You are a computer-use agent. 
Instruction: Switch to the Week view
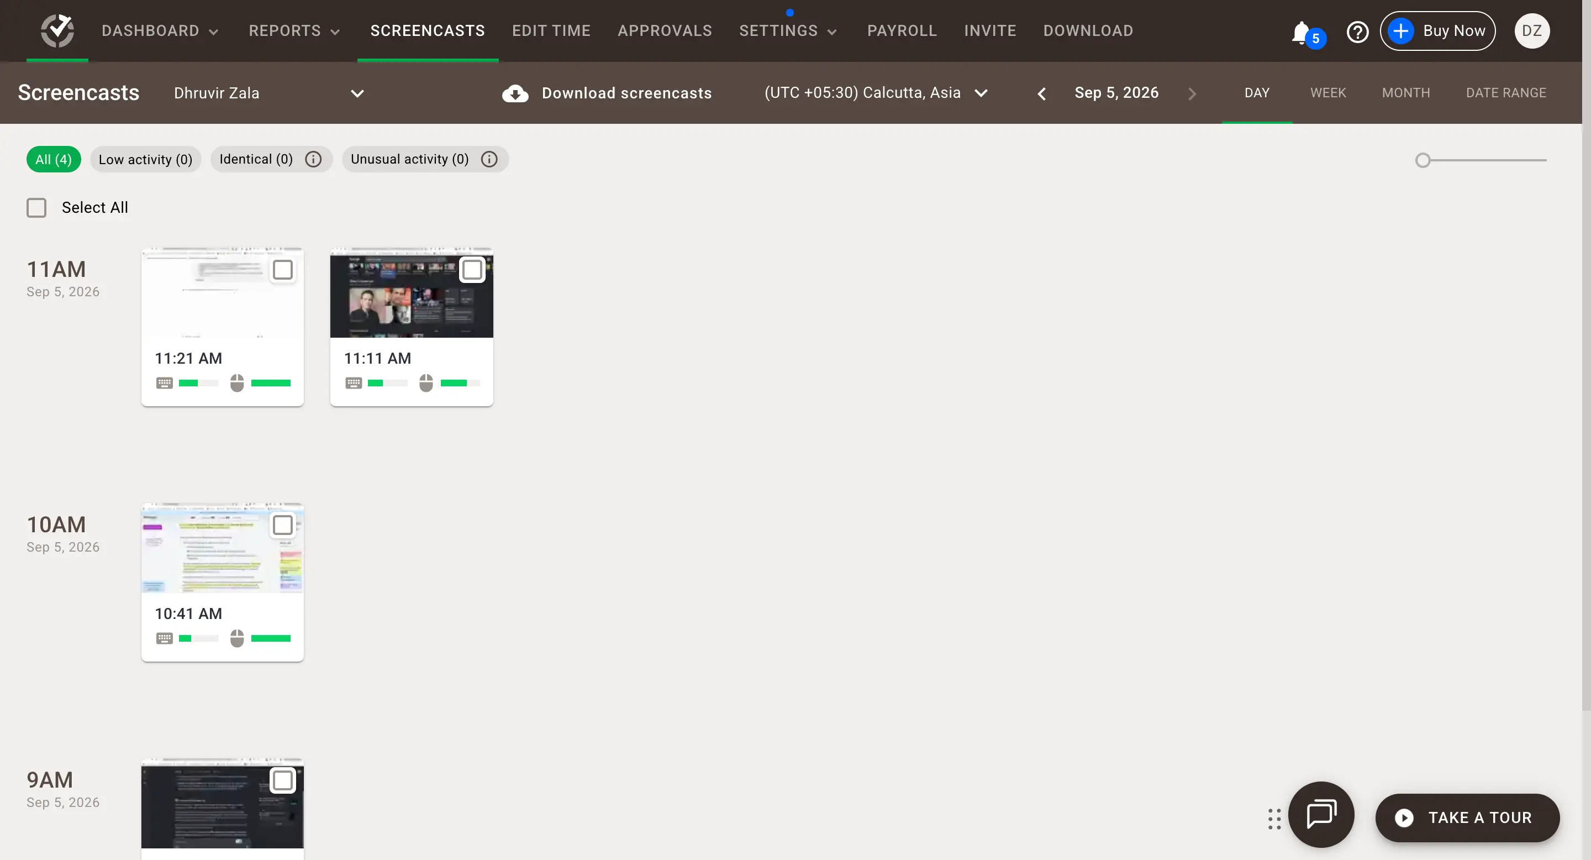point(1328,93)
